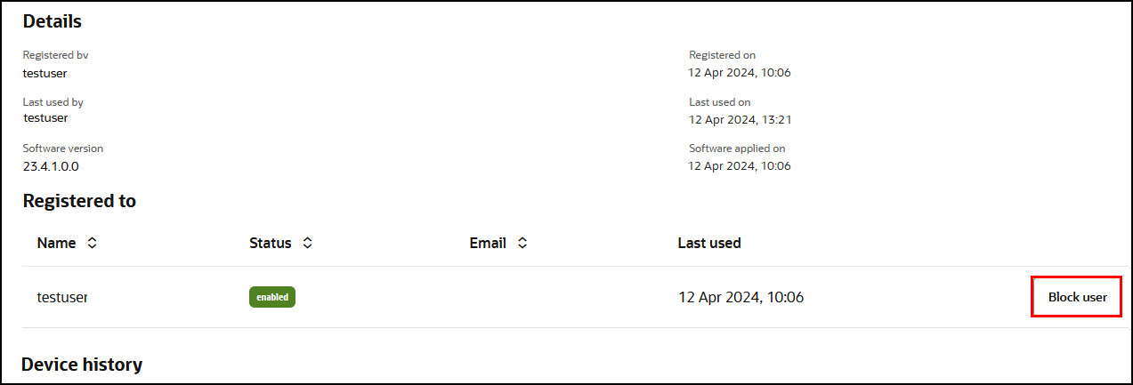Select the green enabled status badge

[272, 297]
